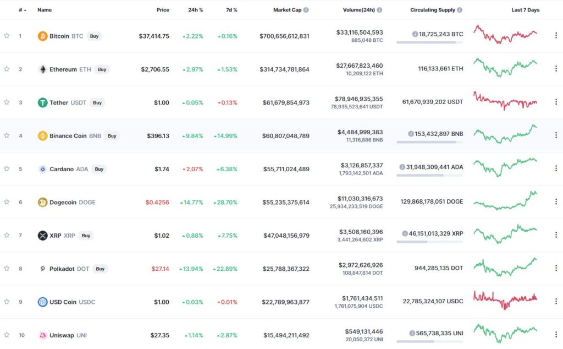
Task: Sort by 7d % change column
Action: tap(231, 10)
